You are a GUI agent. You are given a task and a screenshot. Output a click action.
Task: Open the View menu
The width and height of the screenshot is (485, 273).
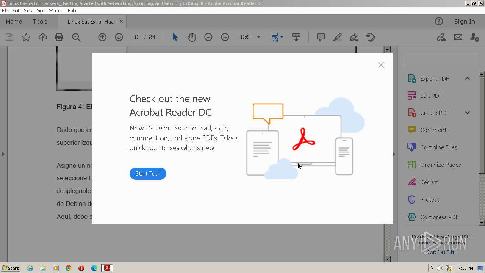tap(28, 11)
